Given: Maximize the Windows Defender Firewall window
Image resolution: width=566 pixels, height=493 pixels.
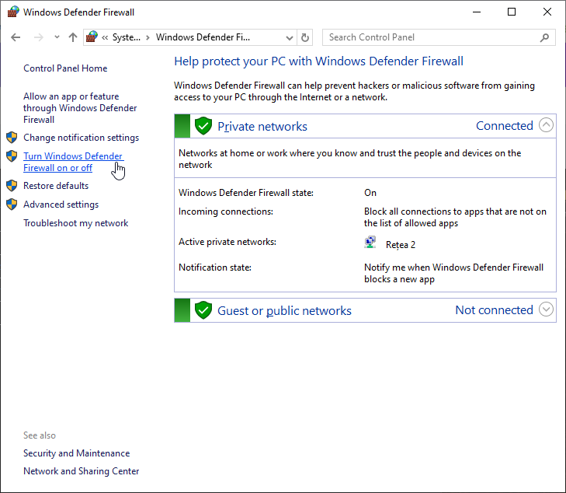Looking at the screenshot, I should click(512, 12).
